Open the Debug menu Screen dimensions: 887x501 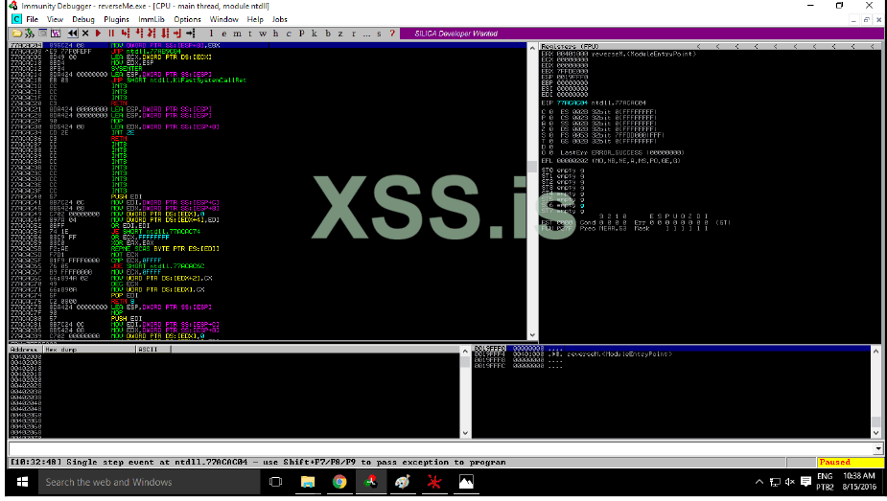click(x=82, y=18)
